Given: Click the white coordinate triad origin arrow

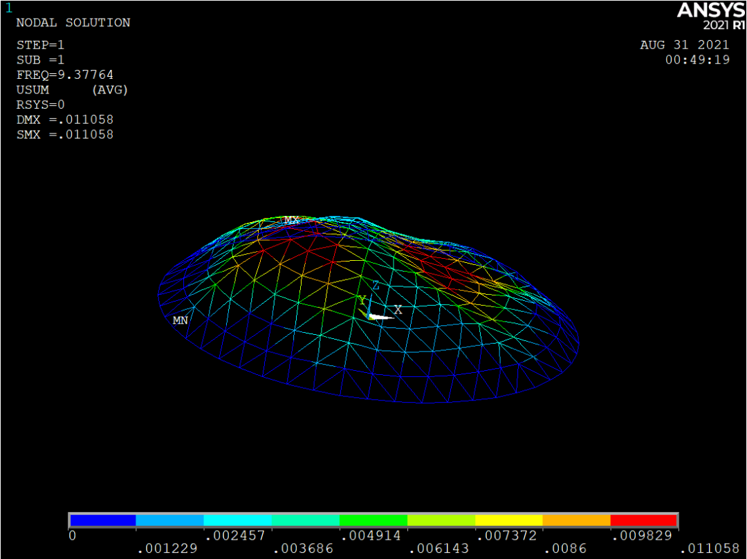Looking at the screenshot, I should coord(380,317).
